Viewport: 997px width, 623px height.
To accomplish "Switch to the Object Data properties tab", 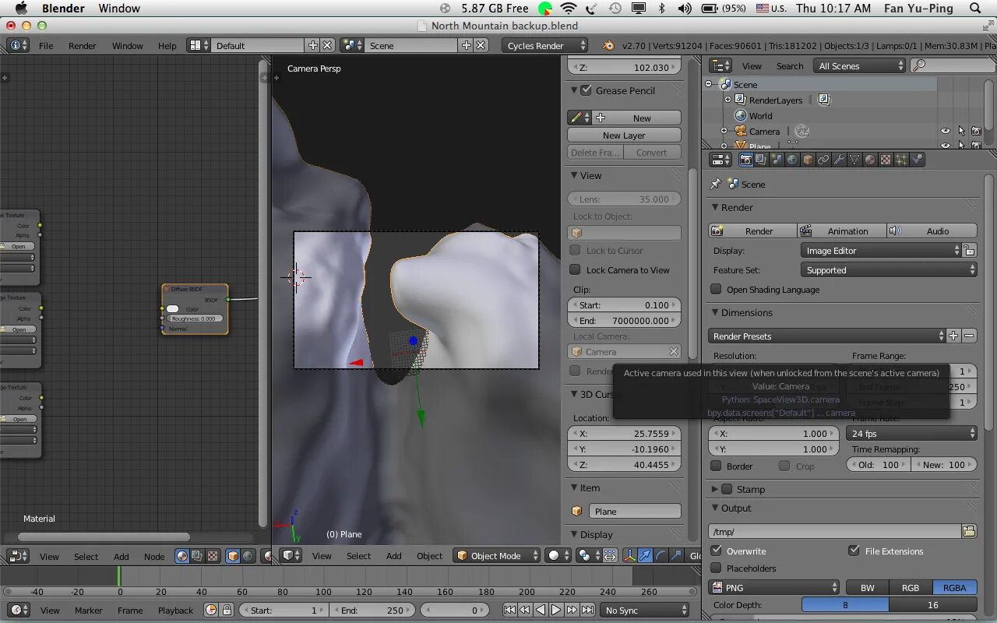I will [x=854, y=160].
